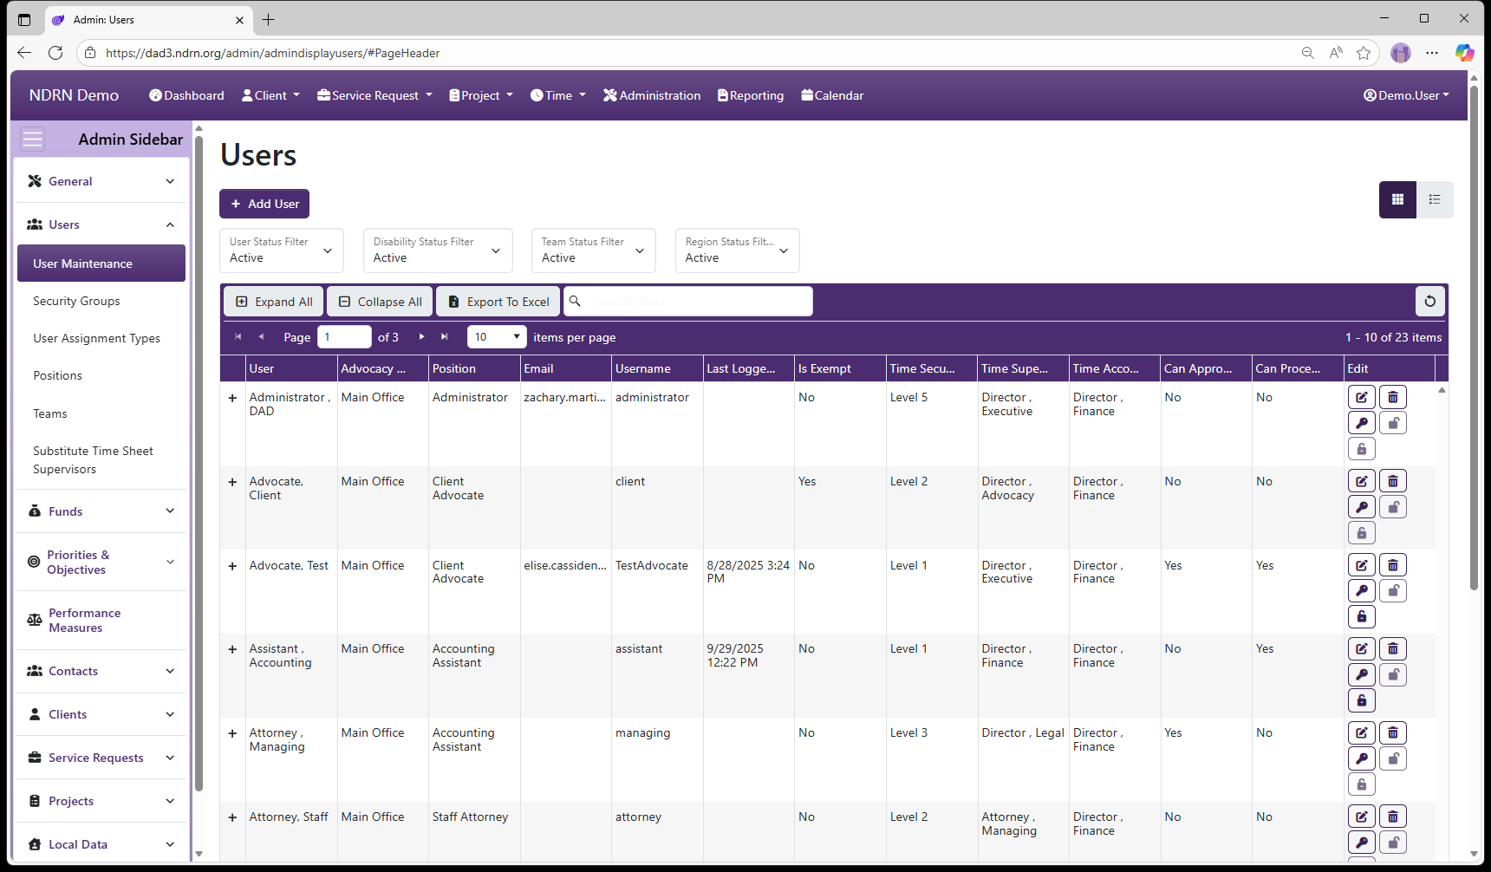Screen dimensions: 1491x872
Task: Reset password key icon for Administrator, DAD
Action: pos(1362,423)
